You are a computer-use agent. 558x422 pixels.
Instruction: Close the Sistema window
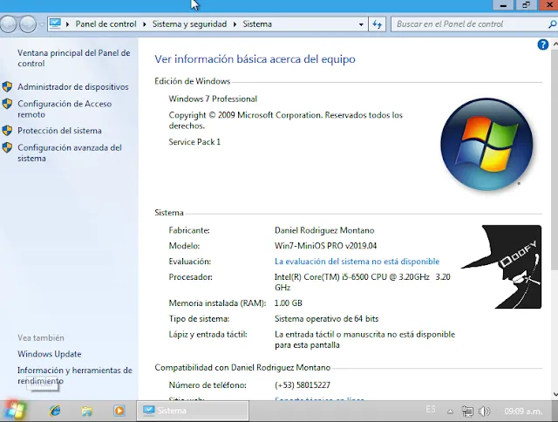click(548, 5)
